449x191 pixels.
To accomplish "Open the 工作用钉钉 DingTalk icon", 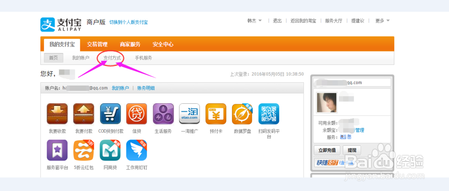I will (x=136, y=150).
